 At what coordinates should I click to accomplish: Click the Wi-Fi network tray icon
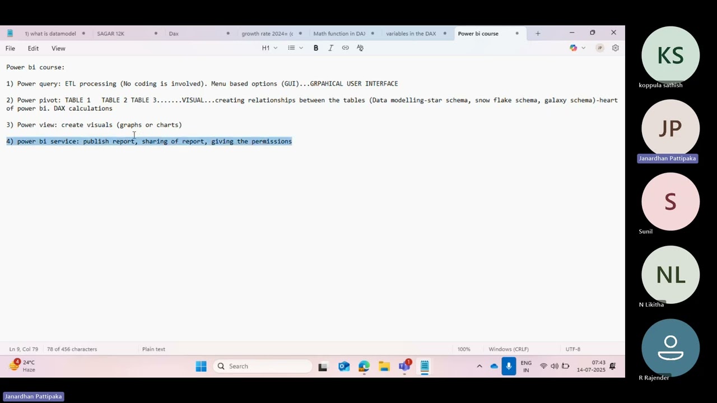coord(543,367)
